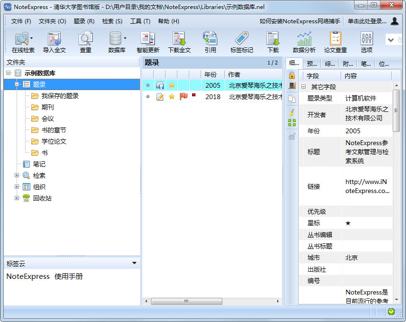Open the 工具 menu
The width and height of the screenshot is (406, 322).
click(140, 21)
